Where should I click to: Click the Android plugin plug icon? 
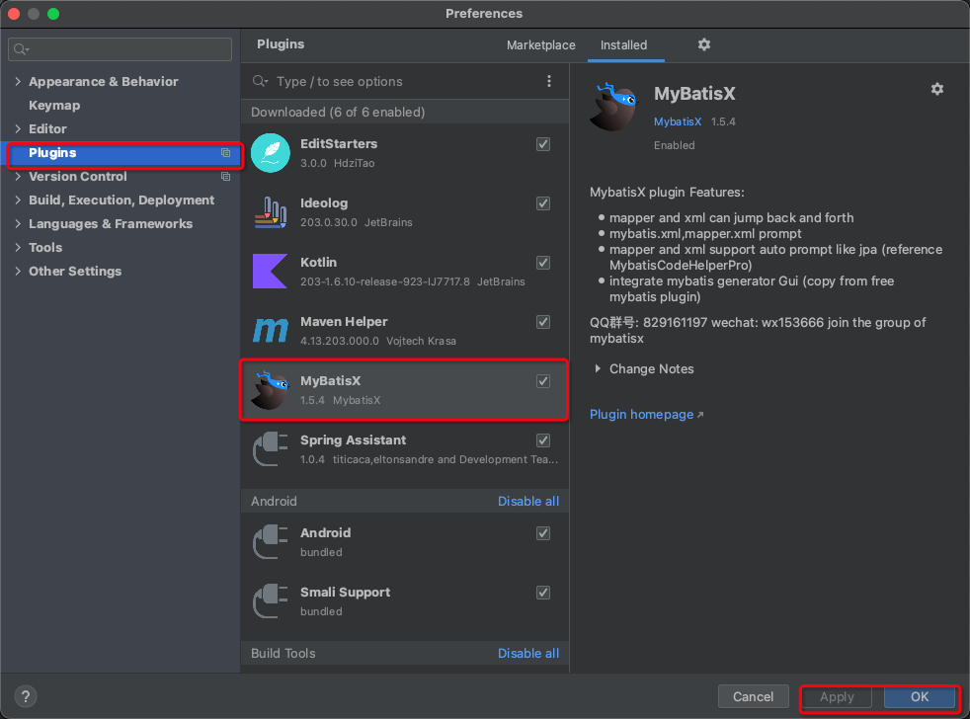click(271, 542)
